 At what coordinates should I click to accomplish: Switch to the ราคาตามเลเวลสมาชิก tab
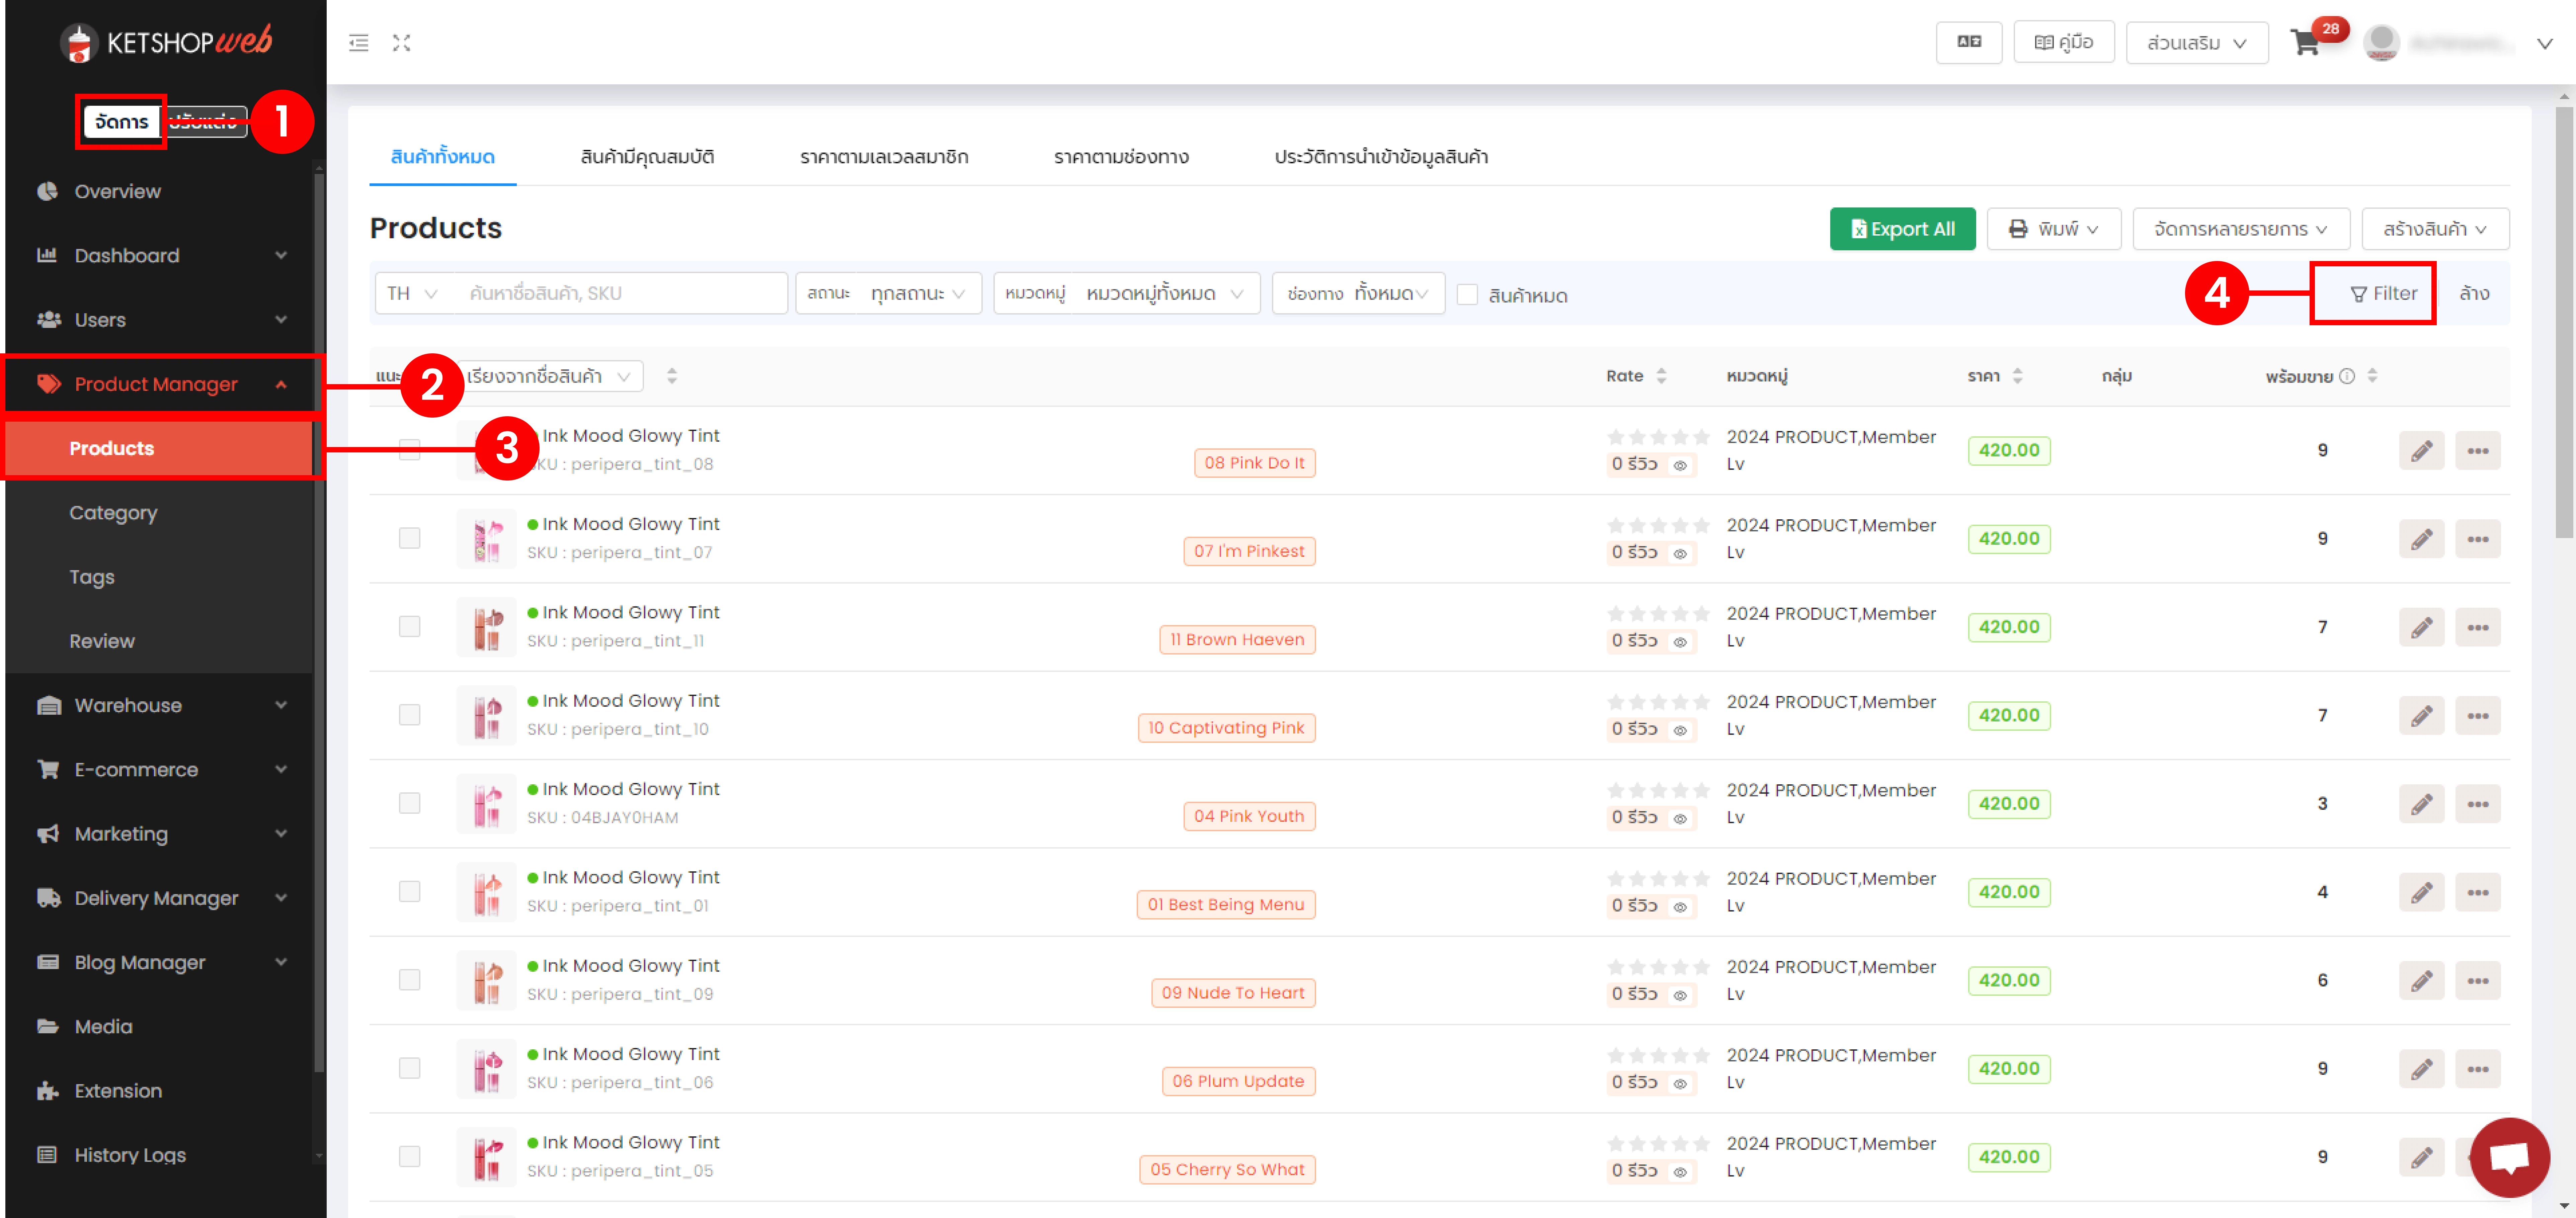(x=884, y=157)
